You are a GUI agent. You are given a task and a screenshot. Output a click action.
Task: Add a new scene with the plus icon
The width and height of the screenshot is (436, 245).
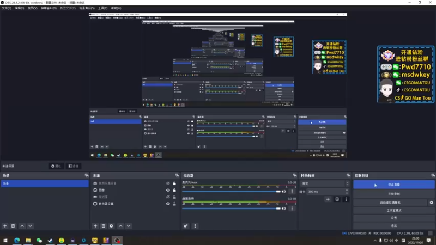point(5,226)
